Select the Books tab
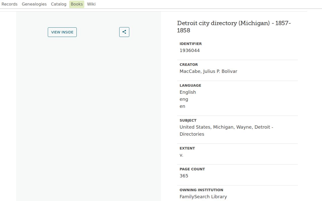This screenshot has height=201, width=322. (77, 4)
